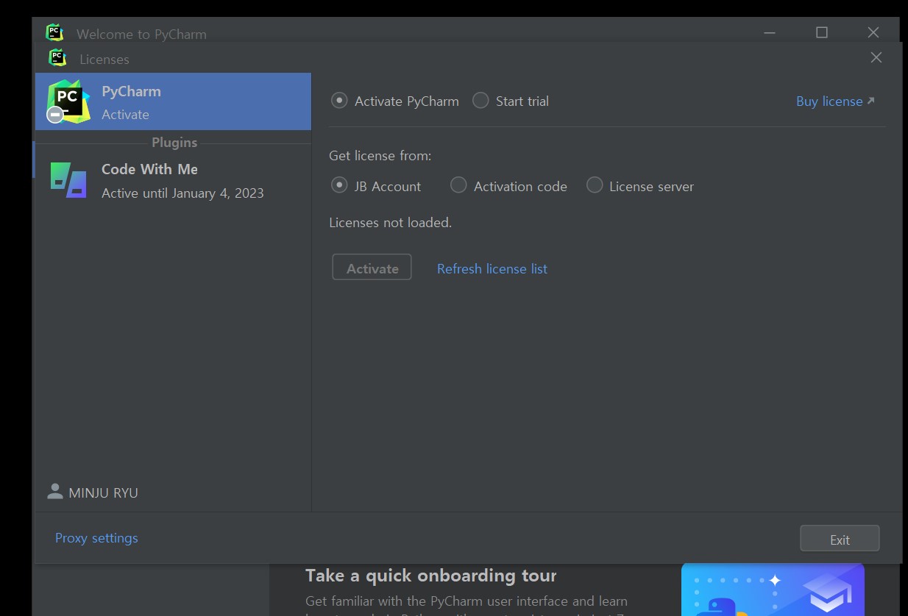Select the License server option
The height and width of the screenshot is (616, 908).
click(595, 186)
